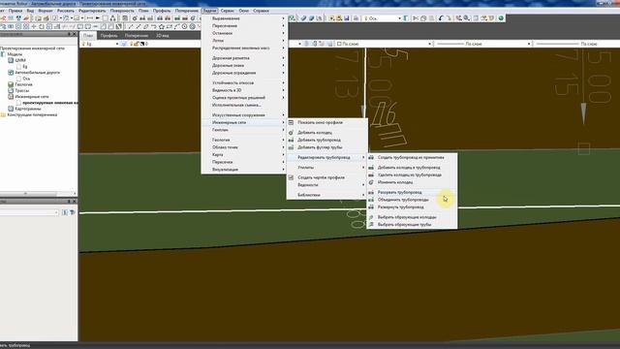This screenshot has height=349, width=620.
Task: Click the Save icon in the right toolbar
Action: point(347,18)
